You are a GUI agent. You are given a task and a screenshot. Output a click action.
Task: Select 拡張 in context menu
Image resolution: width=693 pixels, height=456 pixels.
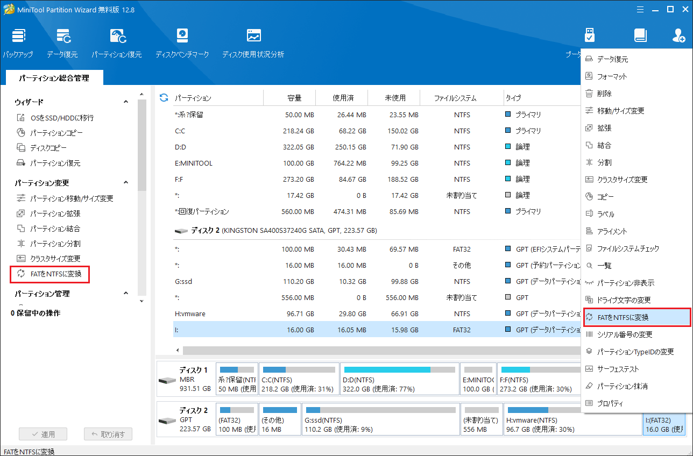click(x=637, y=128)
